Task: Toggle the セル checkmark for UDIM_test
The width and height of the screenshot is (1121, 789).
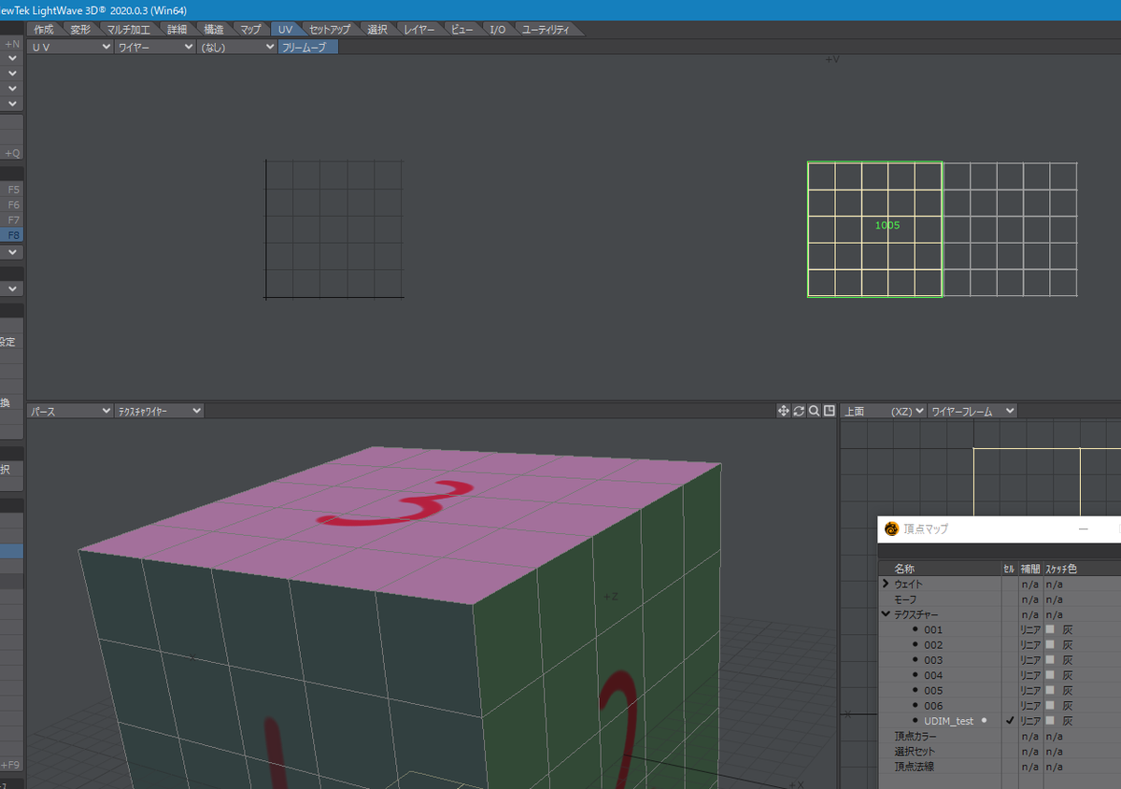Action: (1009, 721)
